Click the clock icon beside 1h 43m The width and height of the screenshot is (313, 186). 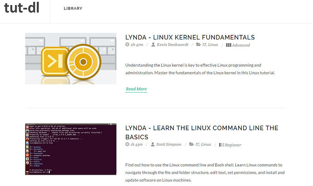click(127, 145)
